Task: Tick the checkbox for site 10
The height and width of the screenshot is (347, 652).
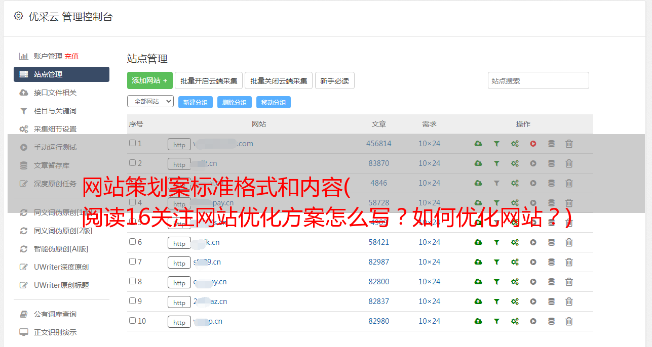Action: pyautogui.click(x=132, y=321)
